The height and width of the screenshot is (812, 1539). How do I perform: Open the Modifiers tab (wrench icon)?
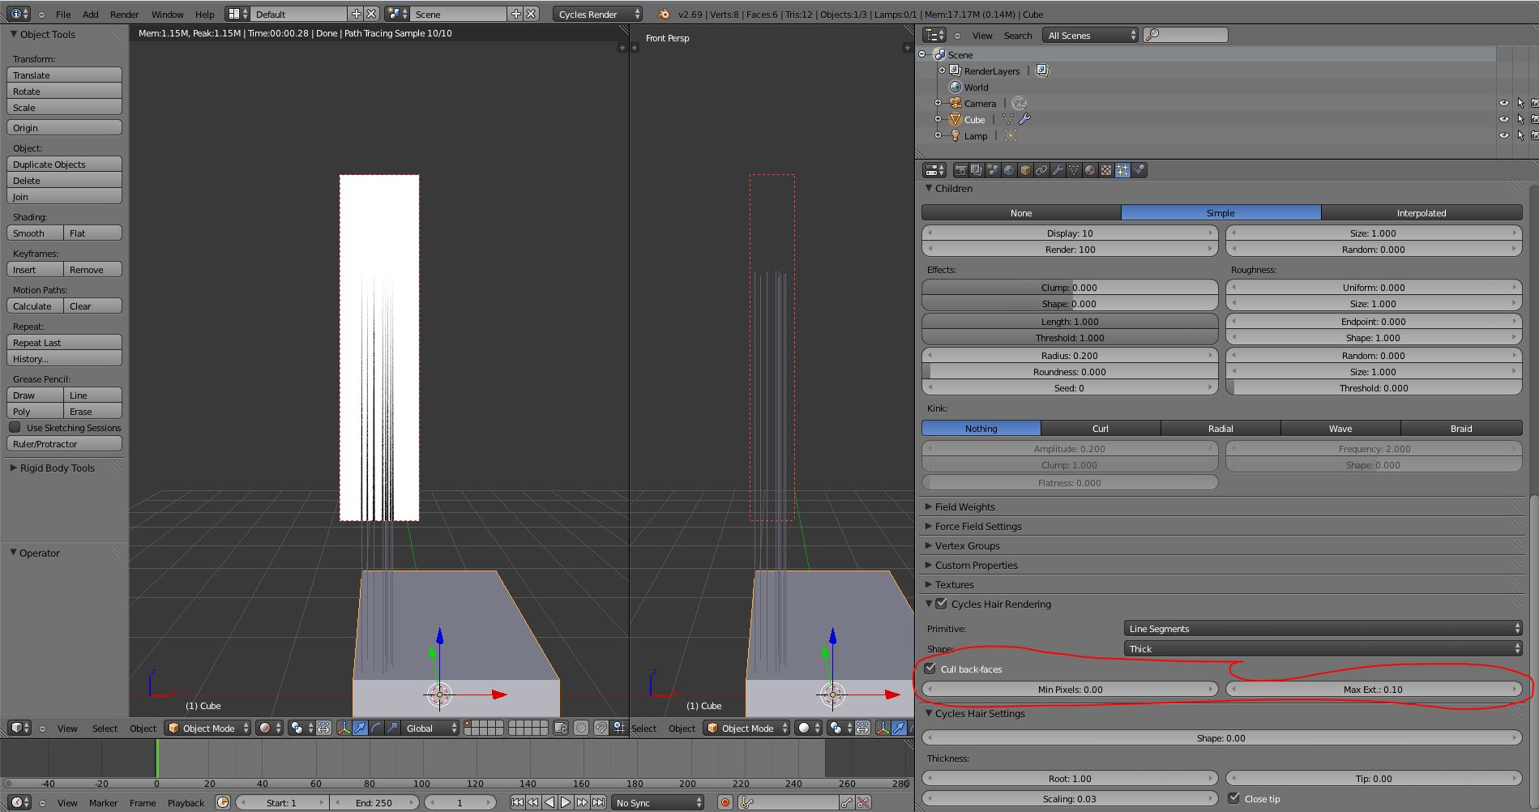(1058, 170)
